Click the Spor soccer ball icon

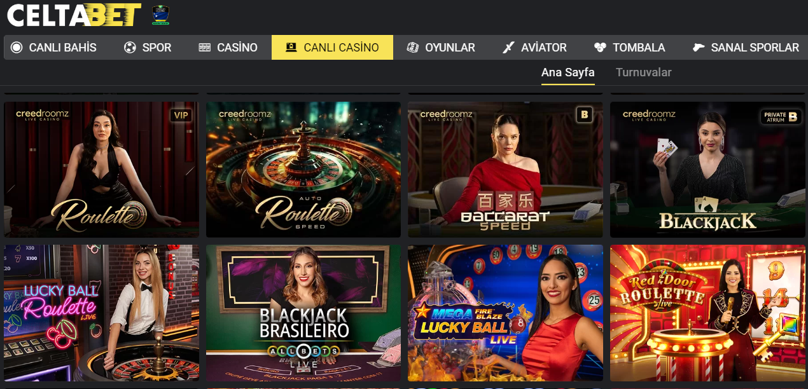pos(130,48)
